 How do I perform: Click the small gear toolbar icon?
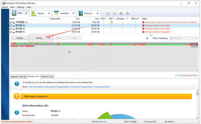pos(128,13)
